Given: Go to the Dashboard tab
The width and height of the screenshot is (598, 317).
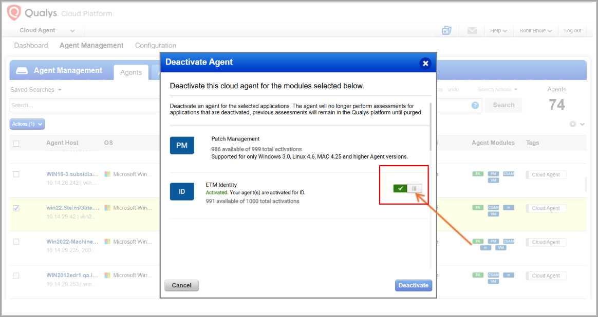Looking at the screenshot, I should 31,45.
